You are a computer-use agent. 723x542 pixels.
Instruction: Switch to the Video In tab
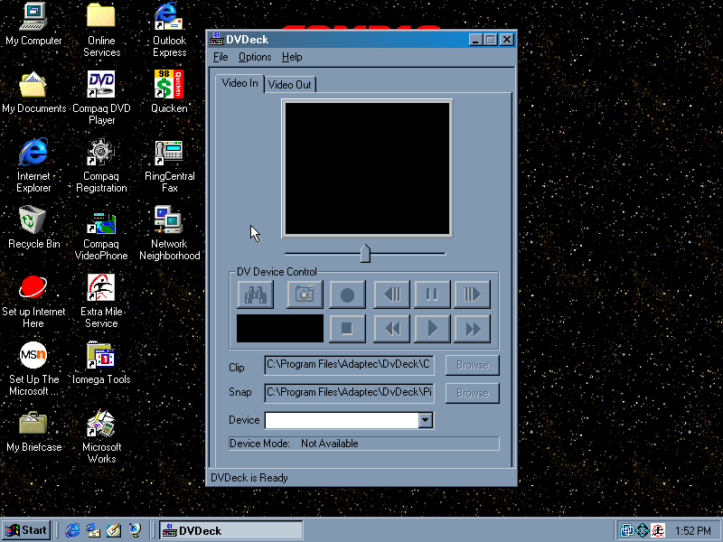[239, 83]
